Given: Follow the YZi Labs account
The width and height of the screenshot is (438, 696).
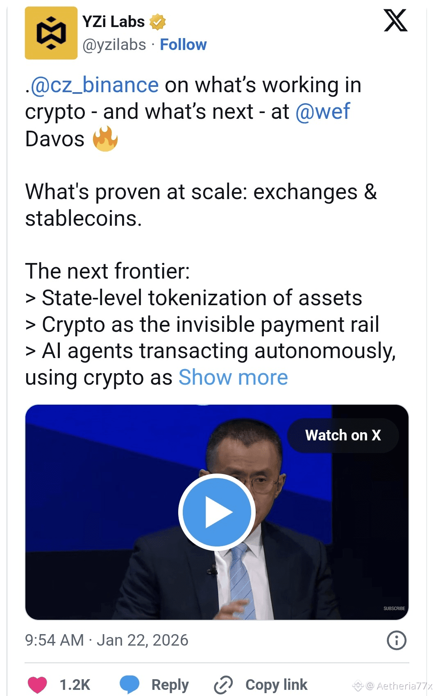Looking at the screenshot, I should tap(183, 45).
